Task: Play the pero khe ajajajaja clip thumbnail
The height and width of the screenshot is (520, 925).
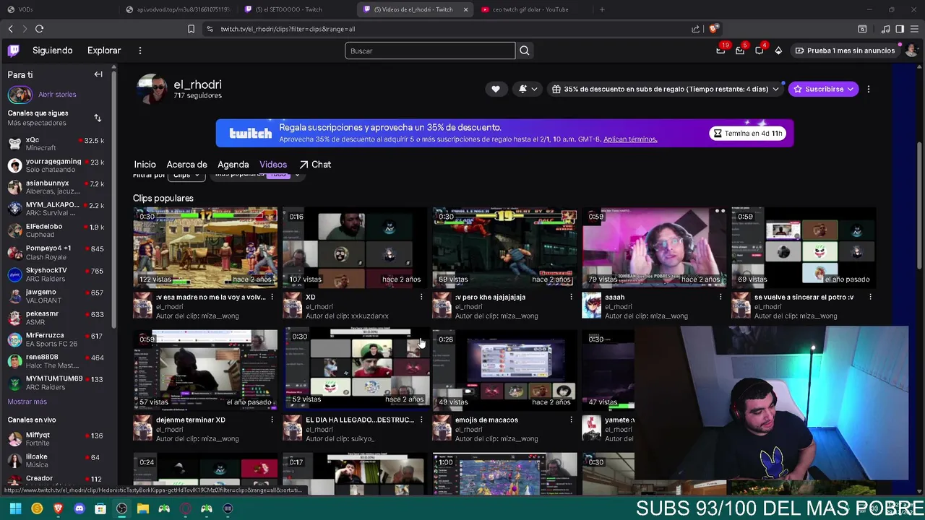Action: click(504, 247)
